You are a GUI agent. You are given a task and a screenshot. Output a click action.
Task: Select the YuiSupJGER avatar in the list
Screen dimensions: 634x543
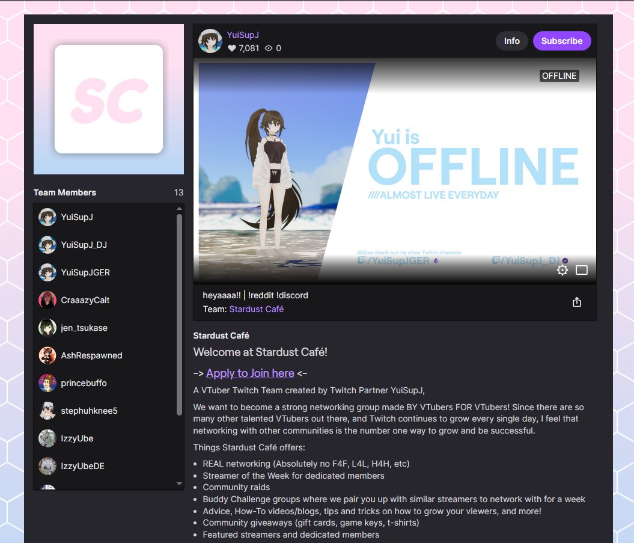pyautogui.click(x=47, y=272)
